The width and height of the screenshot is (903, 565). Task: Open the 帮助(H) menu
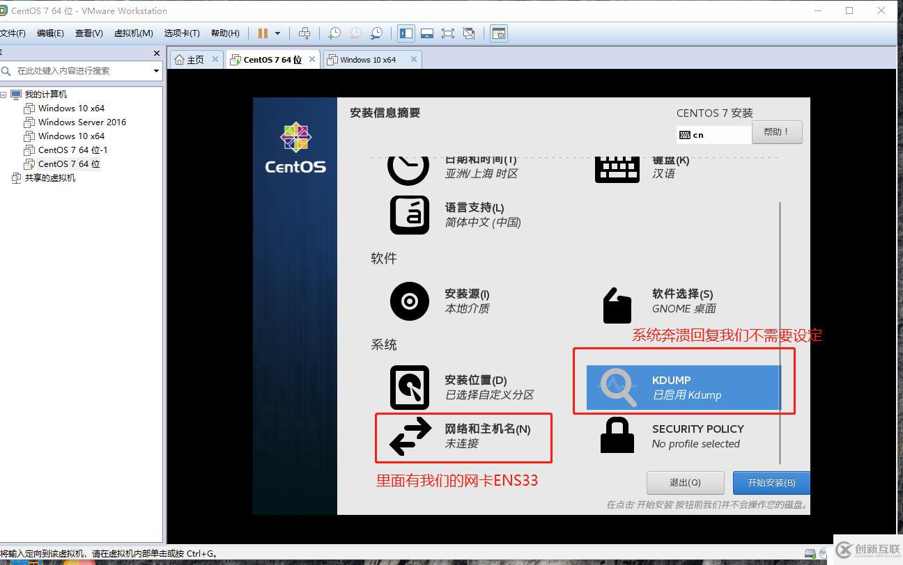coord(225,33)
